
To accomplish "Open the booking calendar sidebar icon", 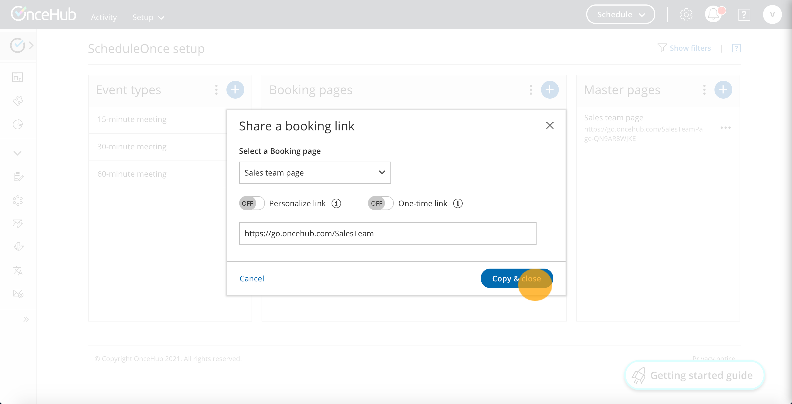I will tap(18, 77).
